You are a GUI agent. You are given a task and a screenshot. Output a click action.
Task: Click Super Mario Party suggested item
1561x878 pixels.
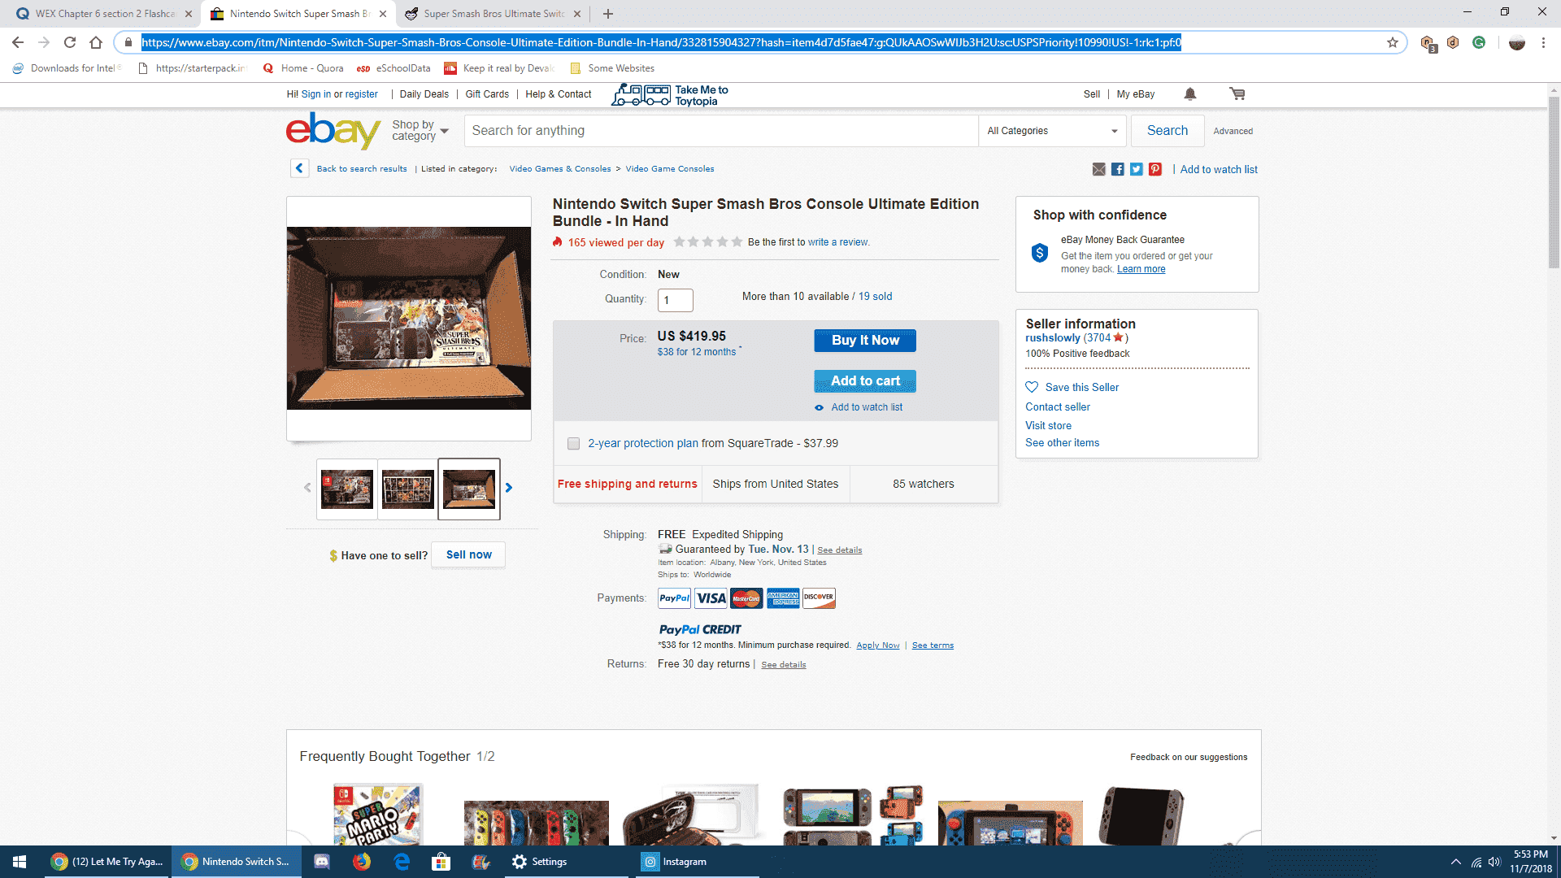point(378,815)
